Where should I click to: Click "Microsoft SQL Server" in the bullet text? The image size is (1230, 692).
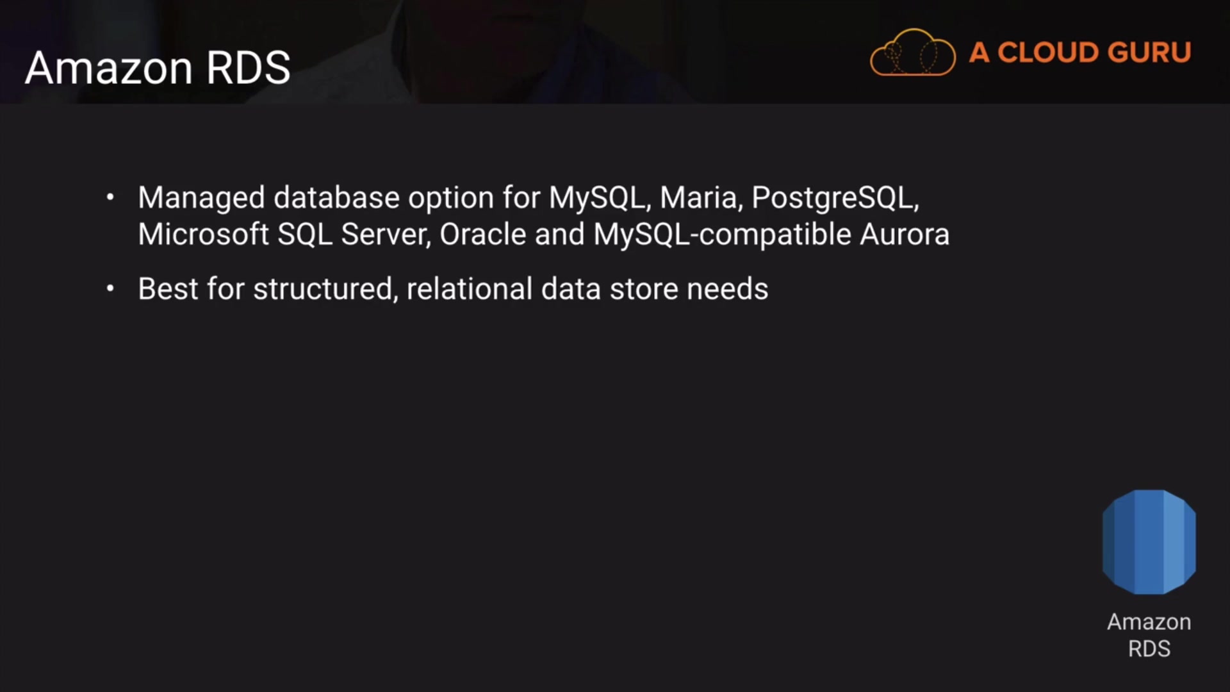[x=283, y=234]
